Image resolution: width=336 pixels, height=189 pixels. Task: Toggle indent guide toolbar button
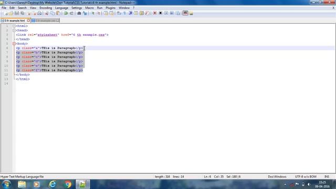click(x=130, y=13)
